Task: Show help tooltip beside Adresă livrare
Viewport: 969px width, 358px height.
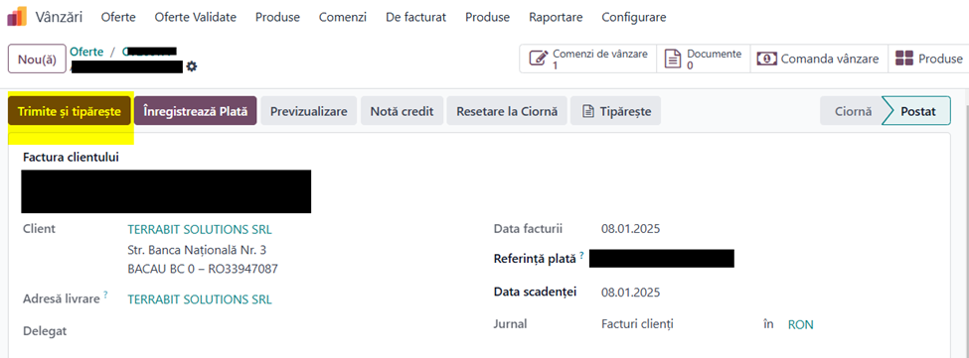Action: click(x=105, y=296)
